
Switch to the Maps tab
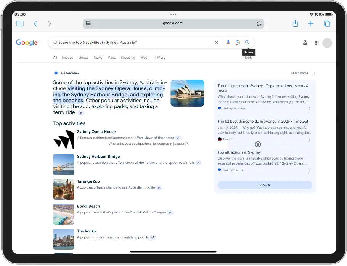[x=111, y=58]
